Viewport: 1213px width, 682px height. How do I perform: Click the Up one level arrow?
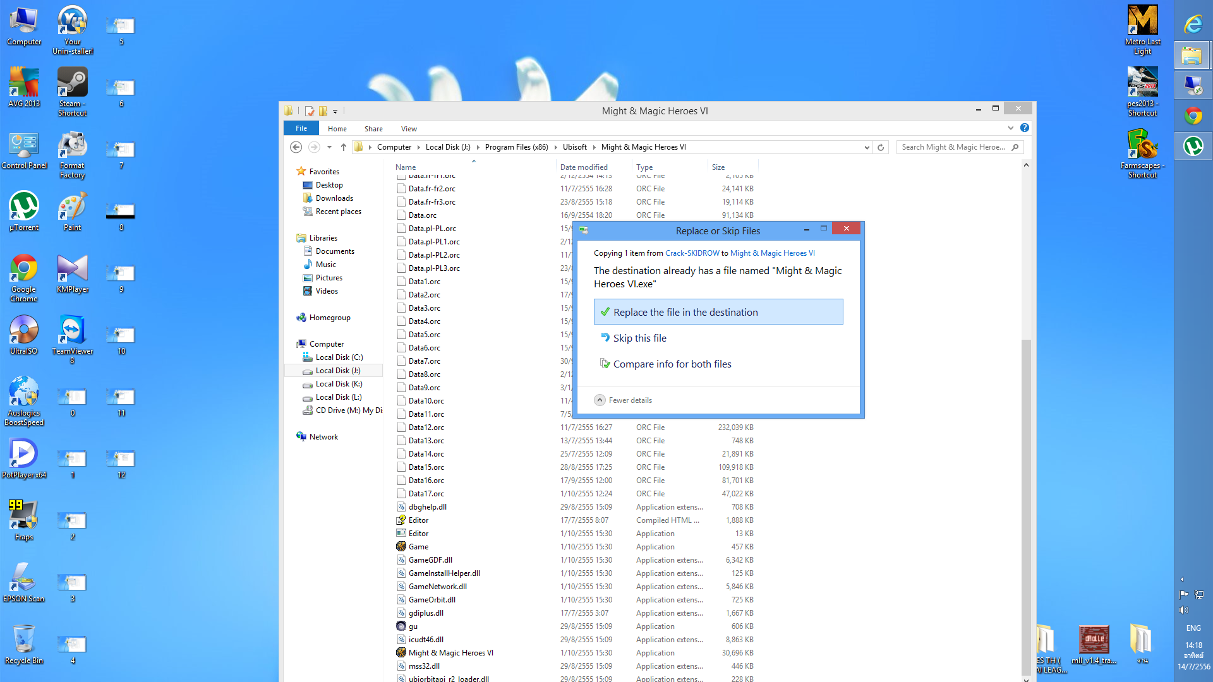coord(343,147)
